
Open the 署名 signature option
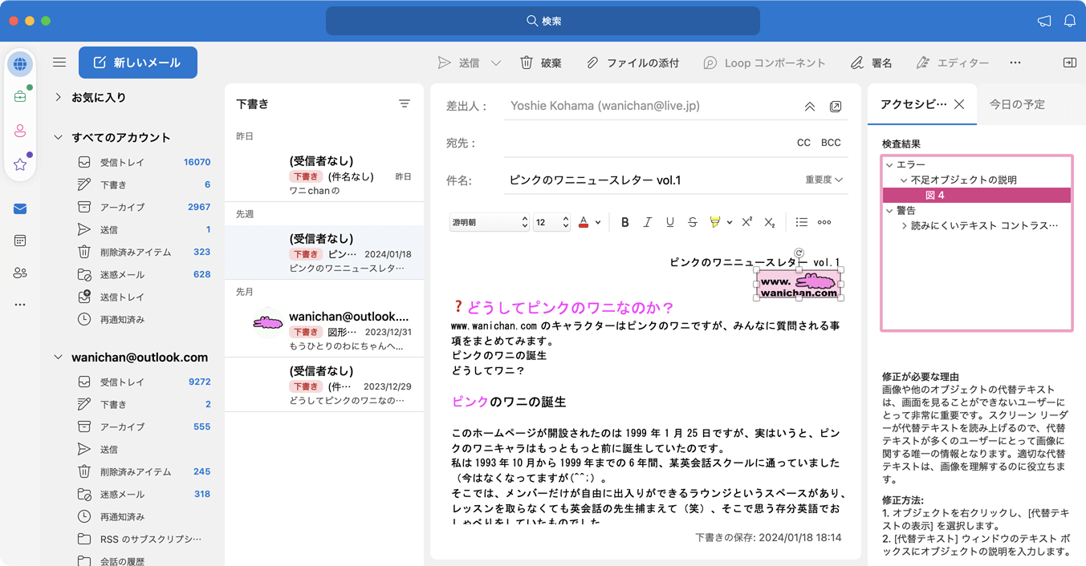872,63
